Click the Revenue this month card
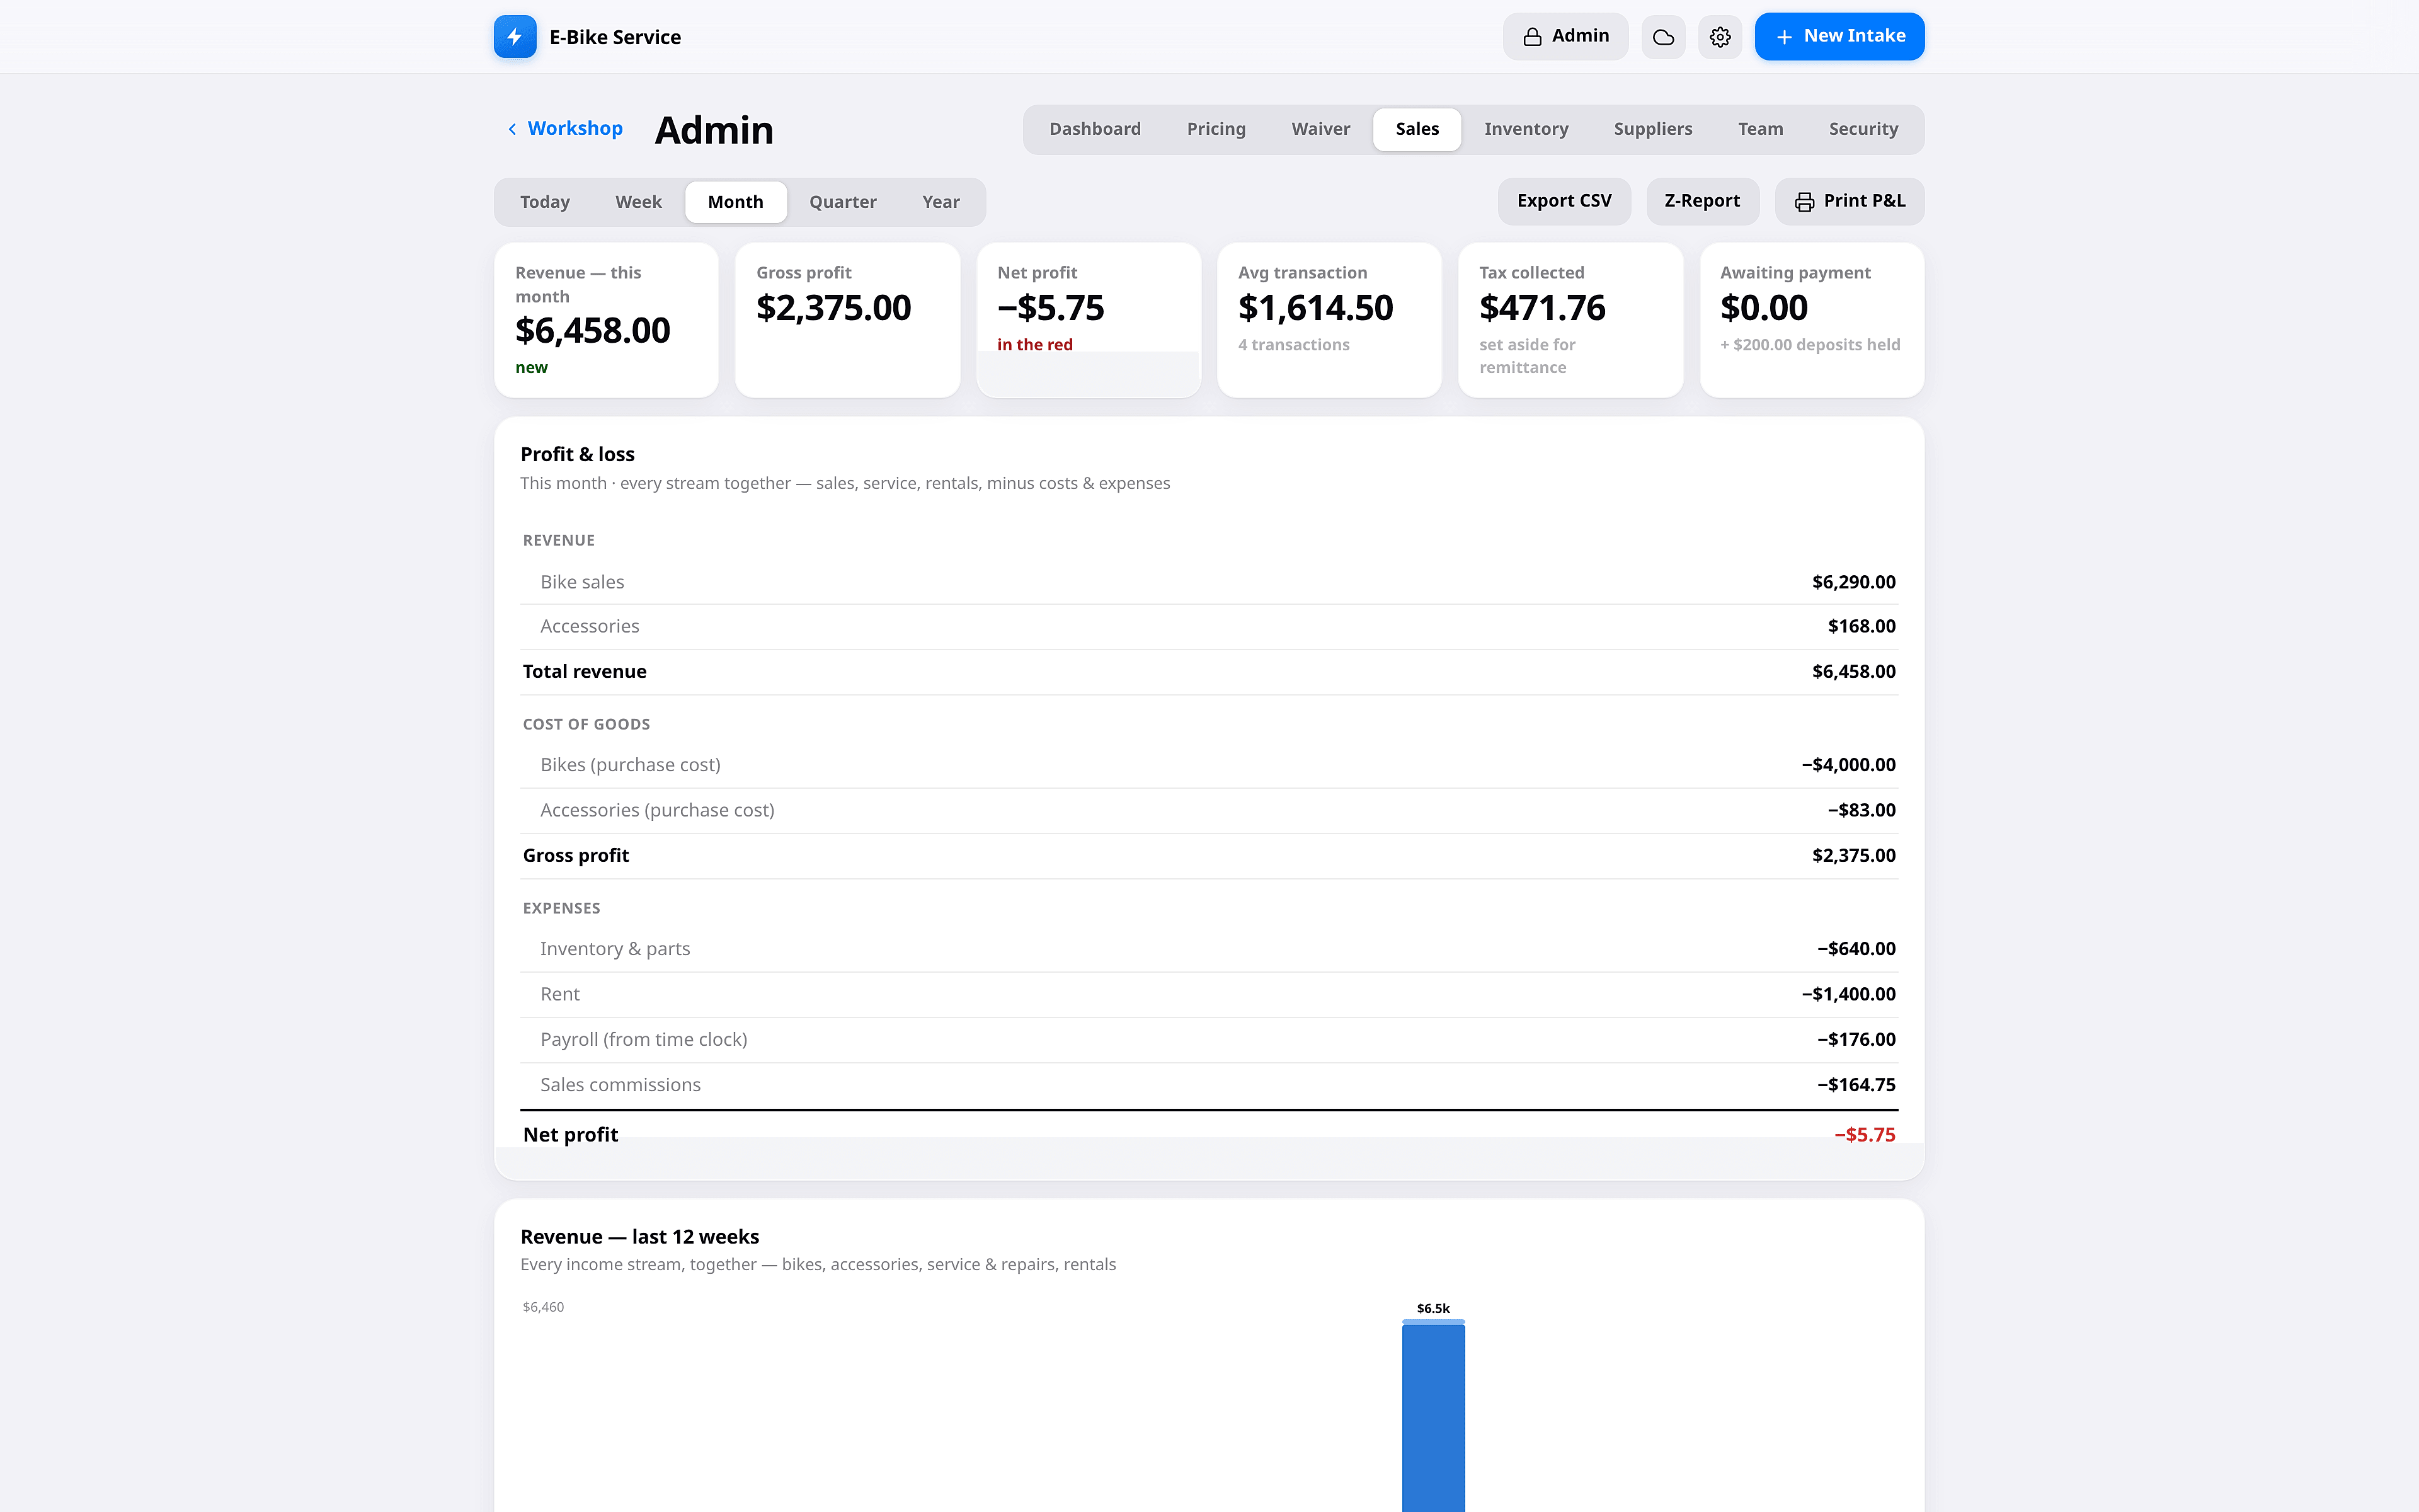Image resolution: width=2419 pixels, height=1512 pixels. (607, 320)
